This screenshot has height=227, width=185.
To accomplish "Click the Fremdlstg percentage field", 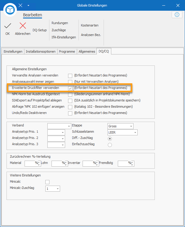I will pyautogui.click(x=126, y=164).
